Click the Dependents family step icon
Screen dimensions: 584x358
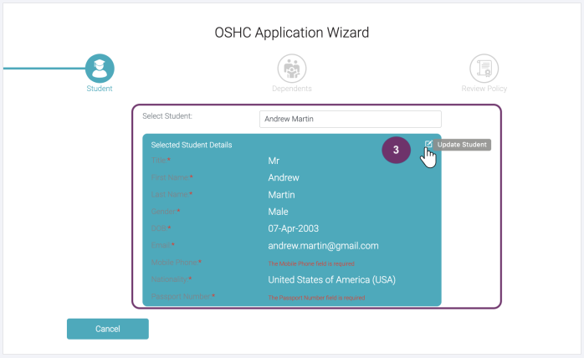point(292,68)
